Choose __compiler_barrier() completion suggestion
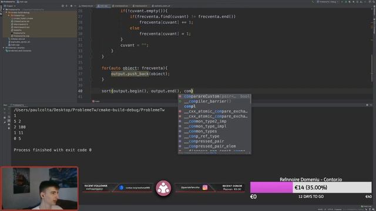This screenshot has width=376, height=211. 214,101
